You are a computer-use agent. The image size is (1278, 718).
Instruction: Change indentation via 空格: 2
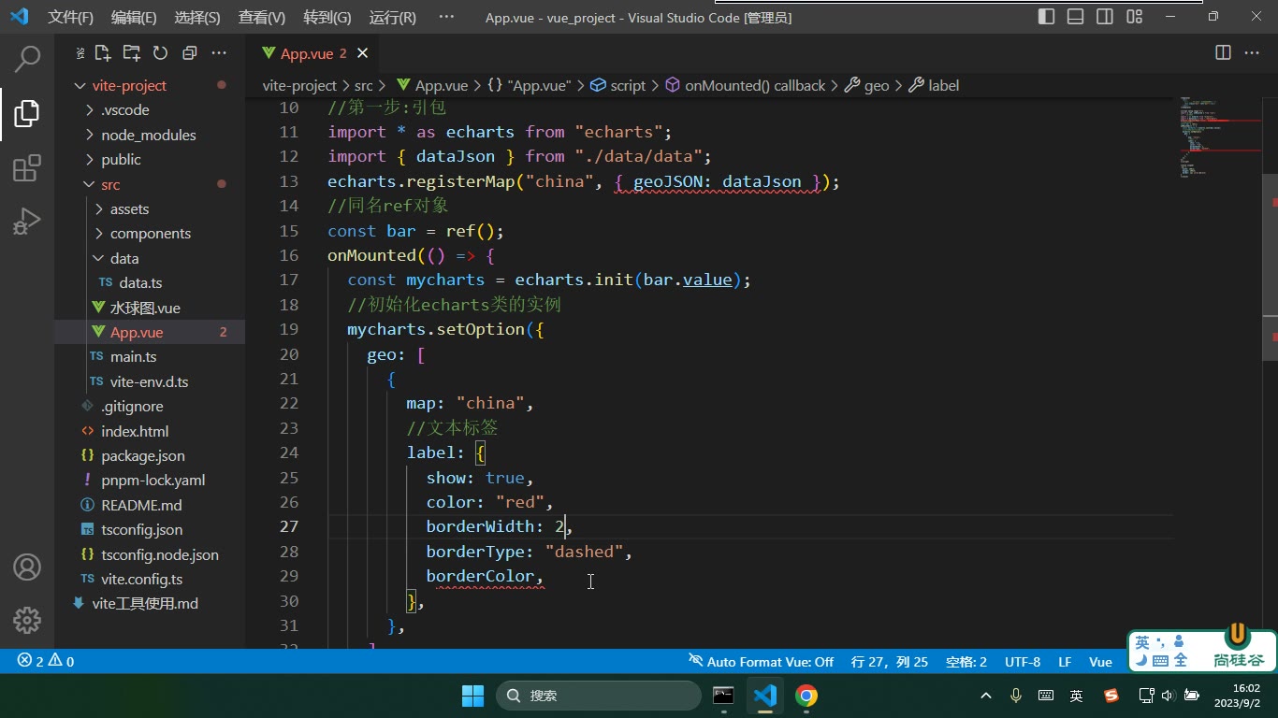pos(966,661)
